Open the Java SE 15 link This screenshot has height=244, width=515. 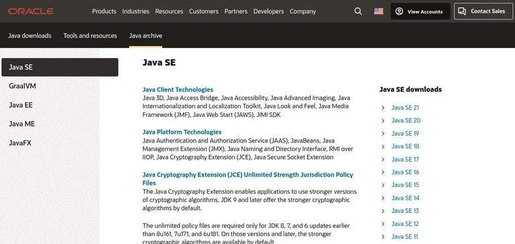click(405, 185)
